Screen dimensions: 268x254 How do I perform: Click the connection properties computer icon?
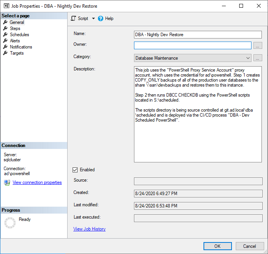click(7, 182)
